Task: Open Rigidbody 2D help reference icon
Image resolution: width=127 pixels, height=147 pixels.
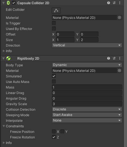Action: (x=109, y=58)
